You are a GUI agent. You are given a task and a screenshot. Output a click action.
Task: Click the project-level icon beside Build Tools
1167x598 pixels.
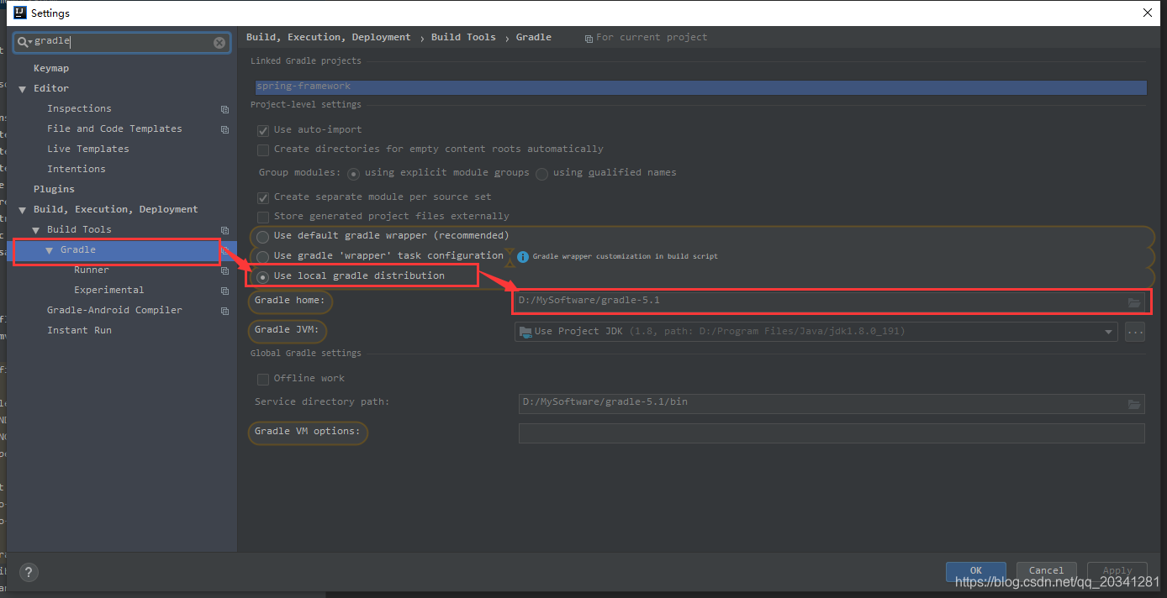tap(224, 230)
